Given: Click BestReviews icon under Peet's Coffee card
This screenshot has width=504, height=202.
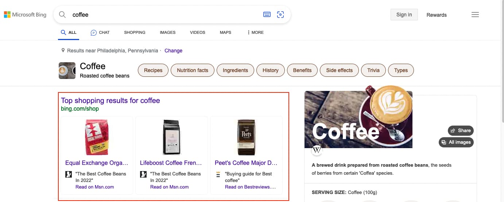Looking at the screenshot, I should [x=218, y=174].
